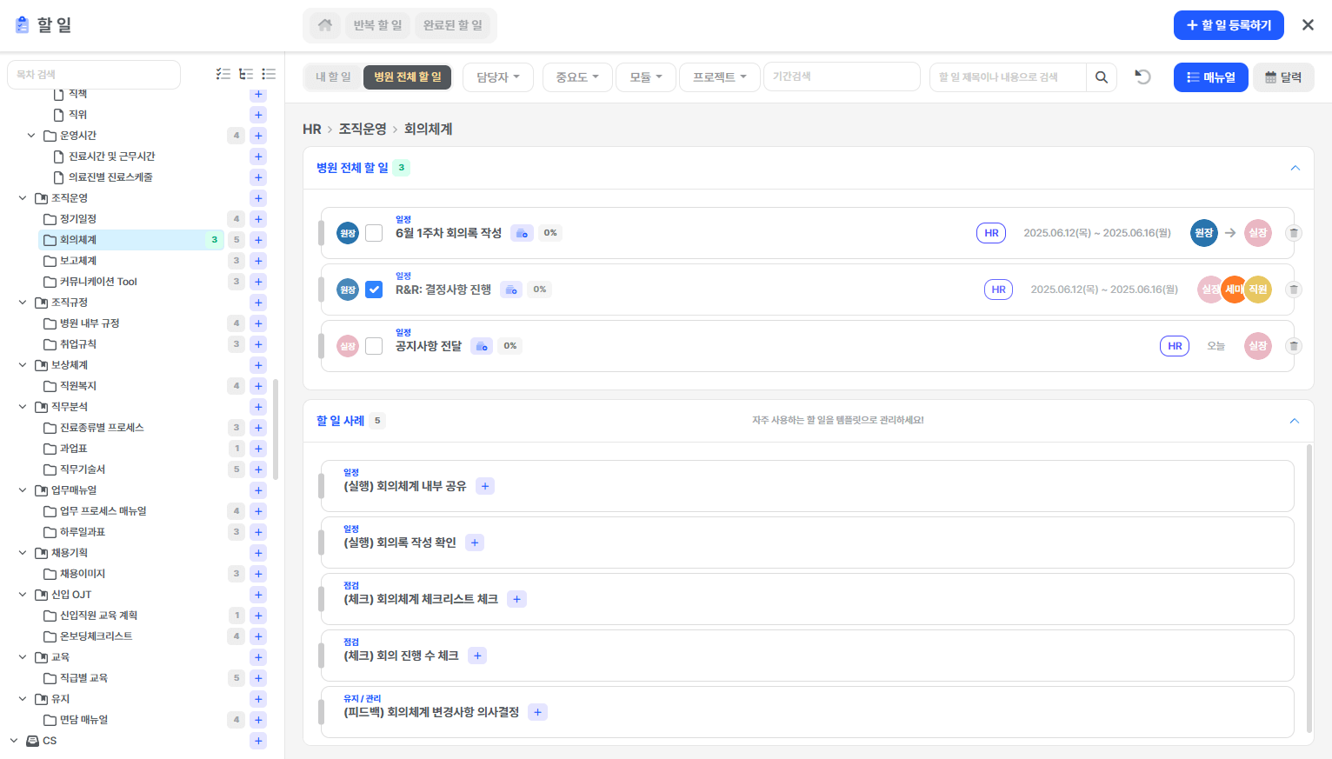Click the refresh/reset filters icon
The width and height of the screenshot is (1332, 759).
[1142, 77]
